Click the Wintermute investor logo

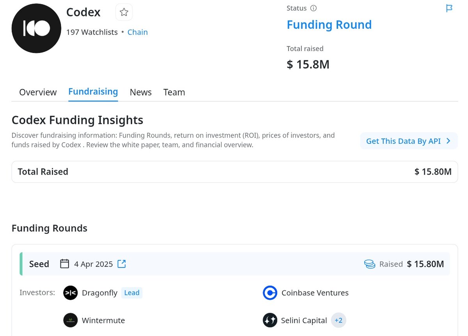tap(71, 320)
